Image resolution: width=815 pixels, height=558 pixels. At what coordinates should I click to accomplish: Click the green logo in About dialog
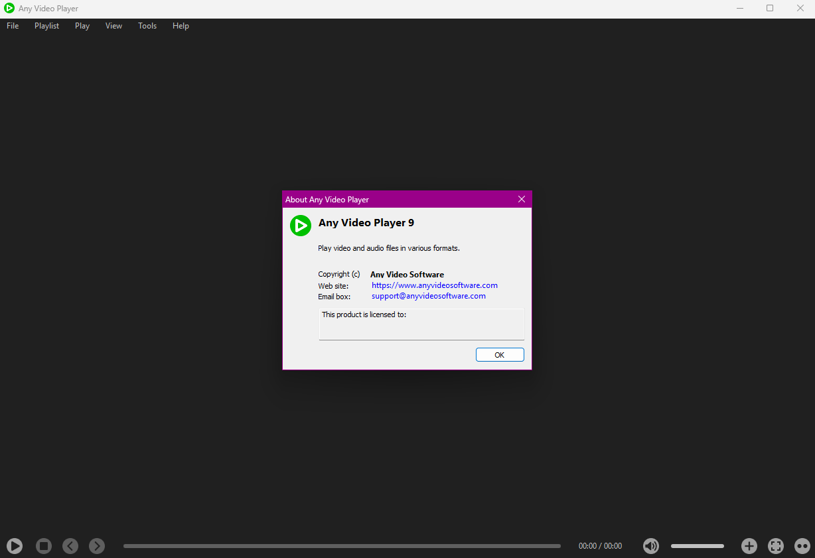(301, 226)
